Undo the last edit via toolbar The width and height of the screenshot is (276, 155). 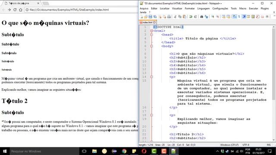(191, 17)
